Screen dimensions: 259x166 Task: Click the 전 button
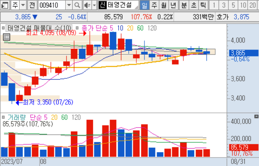coord(32,5)
